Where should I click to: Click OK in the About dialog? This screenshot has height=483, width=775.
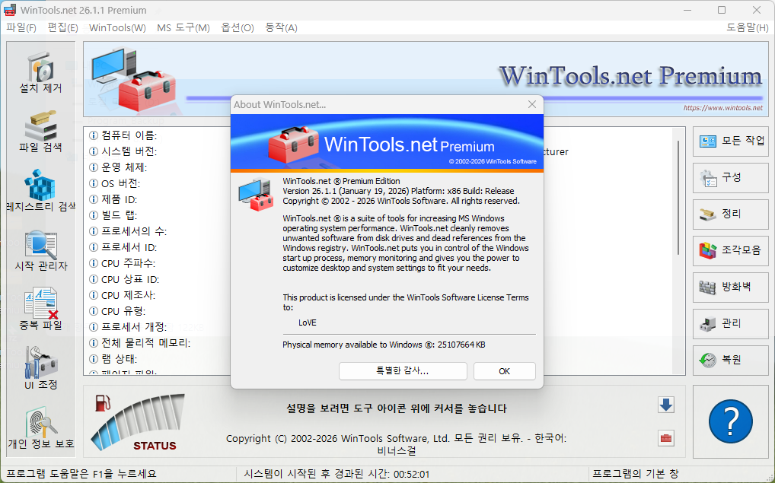[x=504, y=371]
